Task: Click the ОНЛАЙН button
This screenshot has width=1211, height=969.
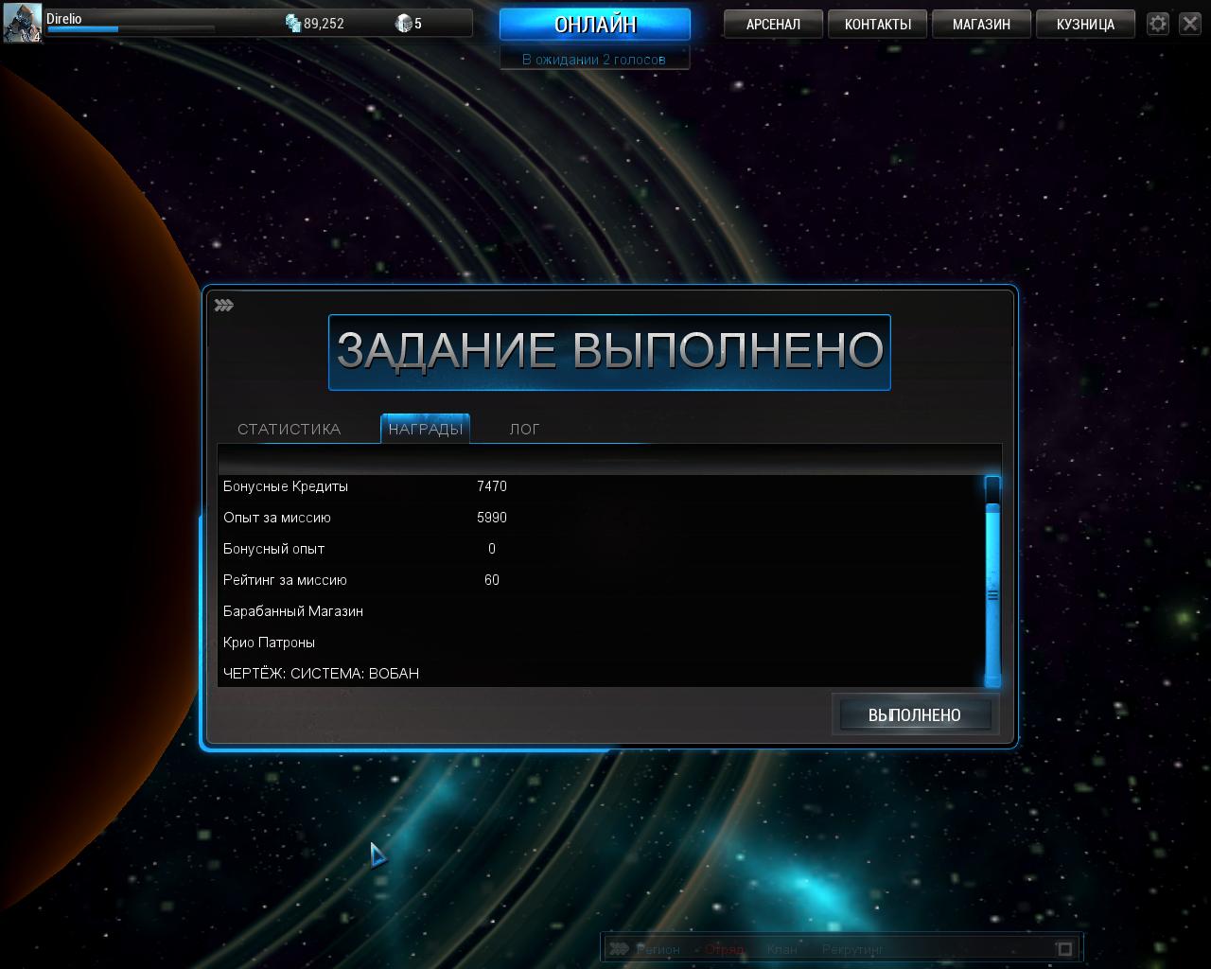Action: coord(595,25)
